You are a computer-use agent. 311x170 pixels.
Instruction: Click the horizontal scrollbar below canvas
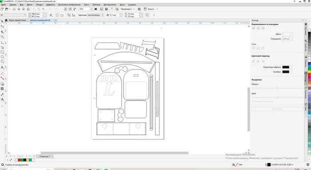[x=115, y=153]
